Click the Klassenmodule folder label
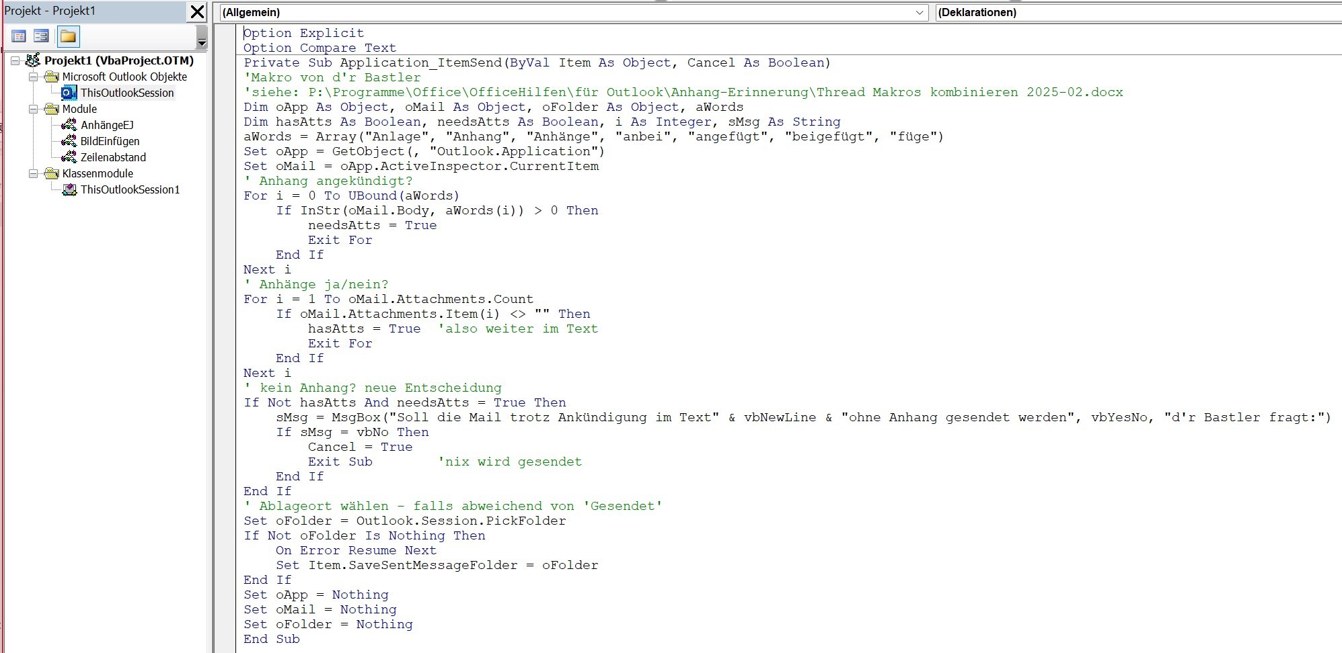This screenshot has height=653, width=1342. [98, 173]
